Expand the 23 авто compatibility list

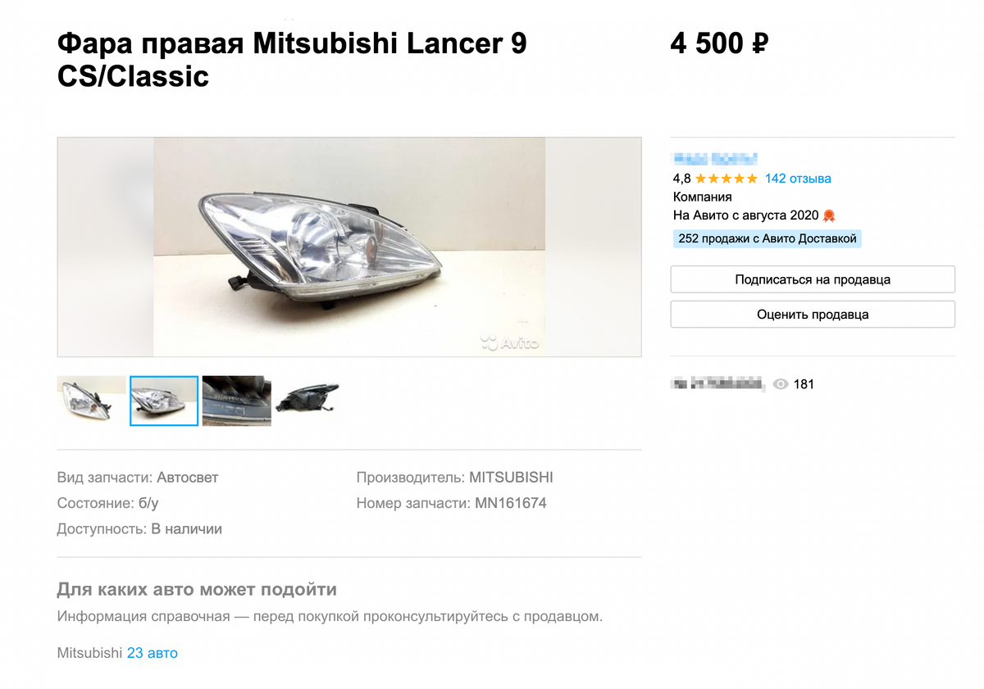[x=153, y=653]
